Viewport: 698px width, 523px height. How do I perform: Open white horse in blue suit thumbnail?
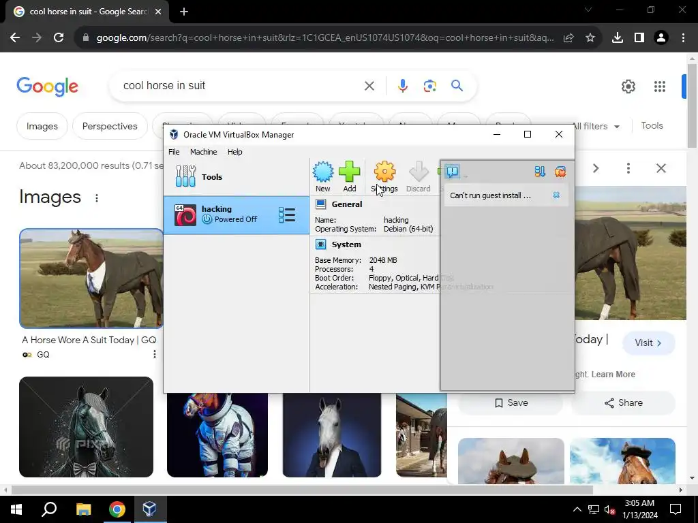coord(332,435)
